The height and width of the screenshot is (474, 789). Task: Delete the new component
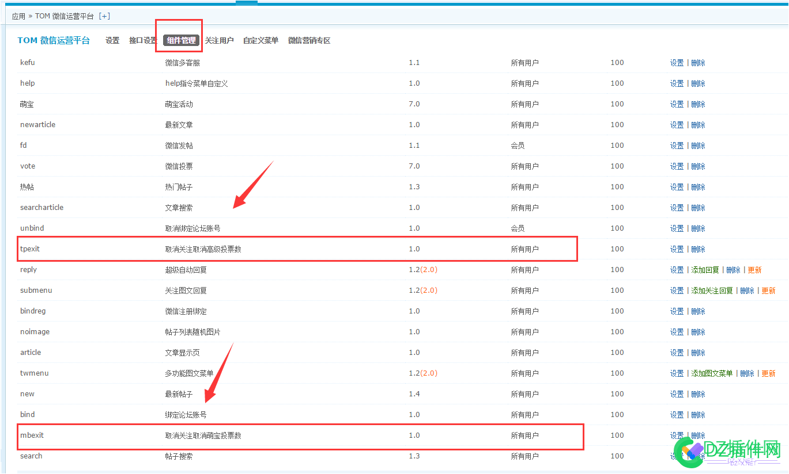click(x=698, y=394)
